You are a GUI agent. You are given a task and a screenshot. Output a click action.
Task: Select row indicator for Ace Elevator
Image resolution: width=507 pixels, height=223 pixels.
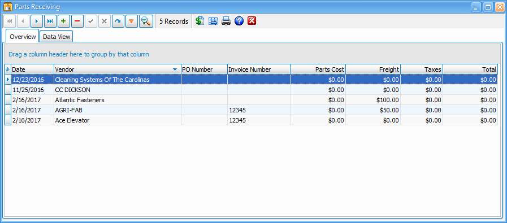pos(8,121)
